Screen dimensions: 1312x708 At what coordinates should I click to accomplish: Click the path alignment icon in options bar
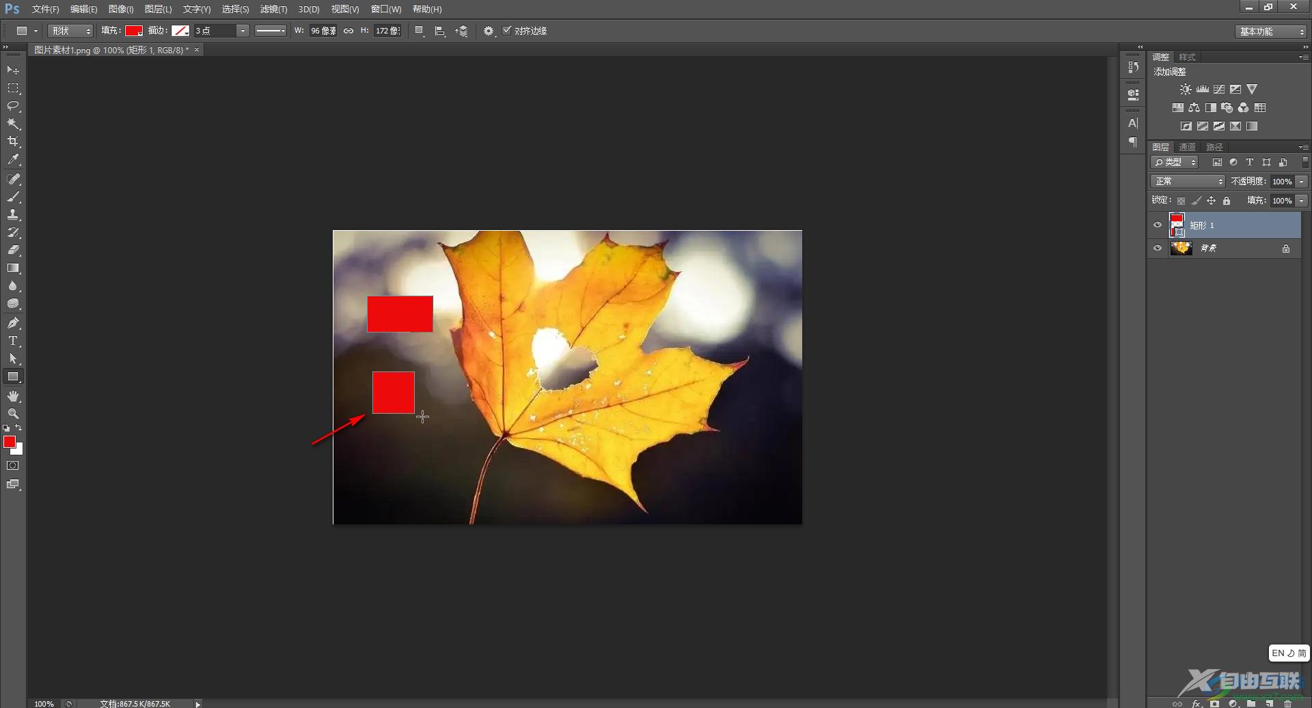pos(441,31)
